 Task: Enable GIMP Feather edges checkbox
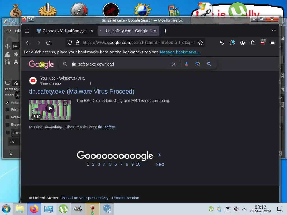pos(7,109)
